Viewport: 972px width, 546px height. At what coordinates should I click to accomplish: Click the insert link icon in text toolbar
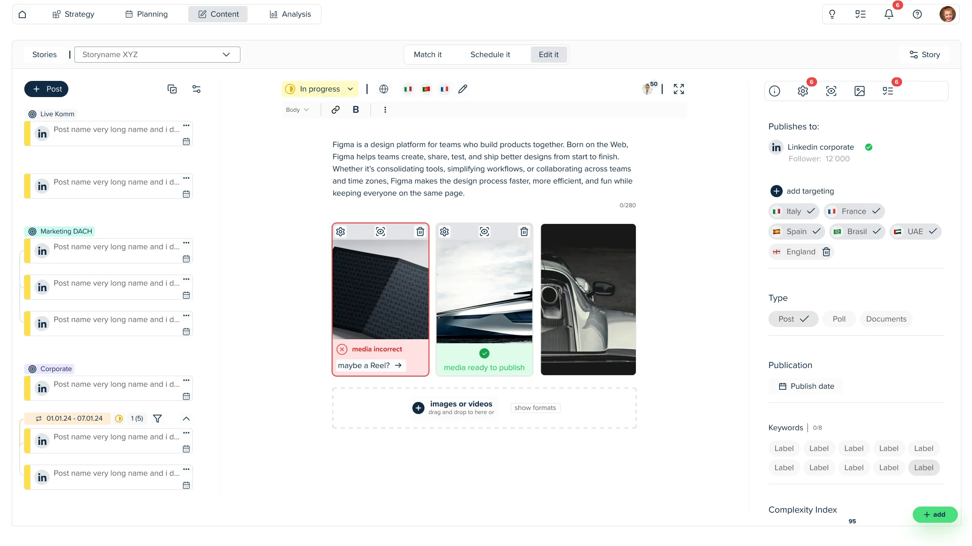coord(335,110)
